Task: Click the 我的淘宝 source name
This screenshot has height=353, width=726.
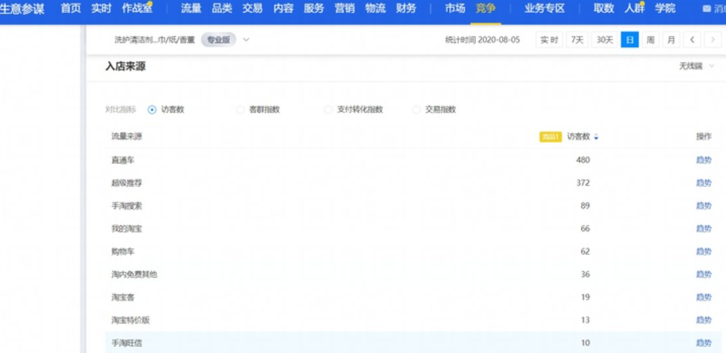Action: 127,229
